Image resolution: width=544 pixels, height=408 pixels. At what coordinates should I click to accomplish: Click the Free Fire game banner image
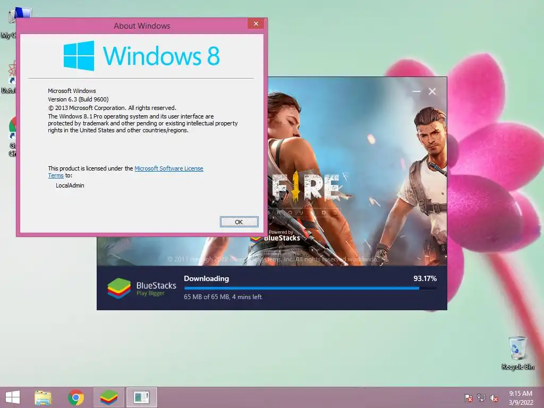coord(358,172)
